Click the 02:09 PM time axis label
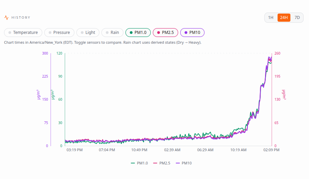The width and height of the screenshot is (309, 179). click(271, 150)
